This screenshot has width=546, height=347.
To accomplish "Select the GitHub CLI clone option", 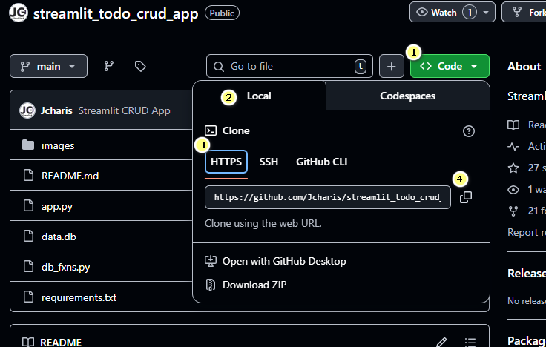I will coord(321,162).
